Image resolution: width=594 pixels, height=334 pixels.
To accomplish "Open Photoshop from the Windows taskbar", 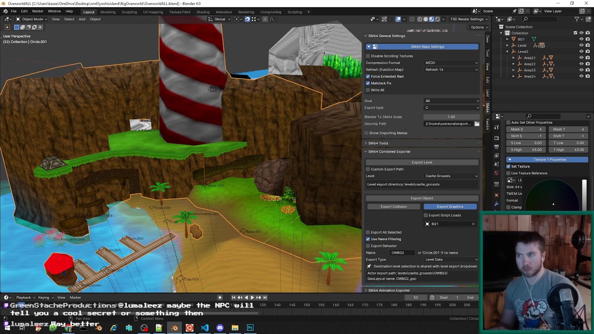I will pyautogui.click(x=250, y=328).
